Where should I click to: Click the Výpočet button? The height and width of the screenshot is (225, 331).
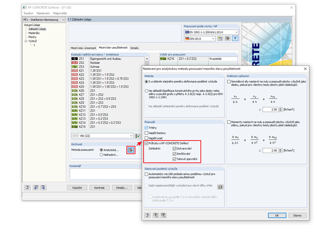[77, 188]
